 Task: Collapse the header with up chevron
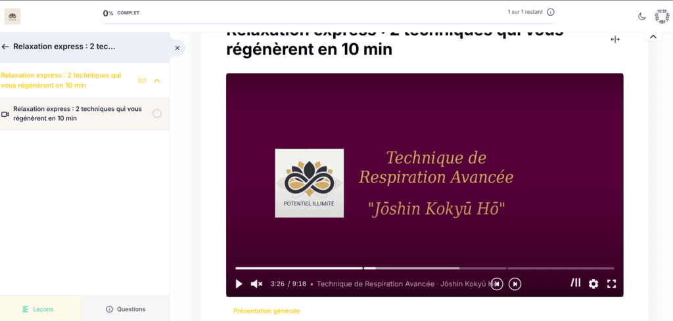tap(653, 37)
